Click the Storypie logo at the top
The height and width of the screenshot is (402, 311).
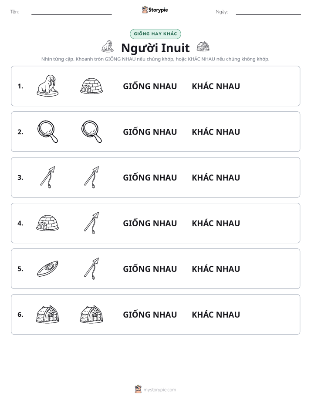pos(155,10)
